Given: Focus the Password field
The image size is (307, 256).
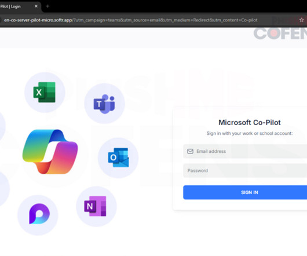Looking at the screenshot, I should (245, 170).
